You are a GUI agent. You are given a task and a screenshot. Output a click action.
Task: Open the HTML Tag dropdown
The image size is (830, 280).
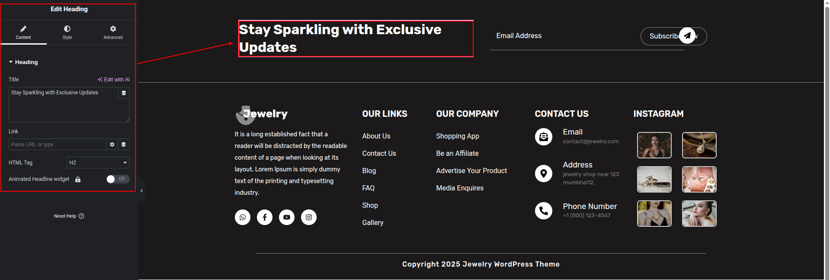click(98, 163)
